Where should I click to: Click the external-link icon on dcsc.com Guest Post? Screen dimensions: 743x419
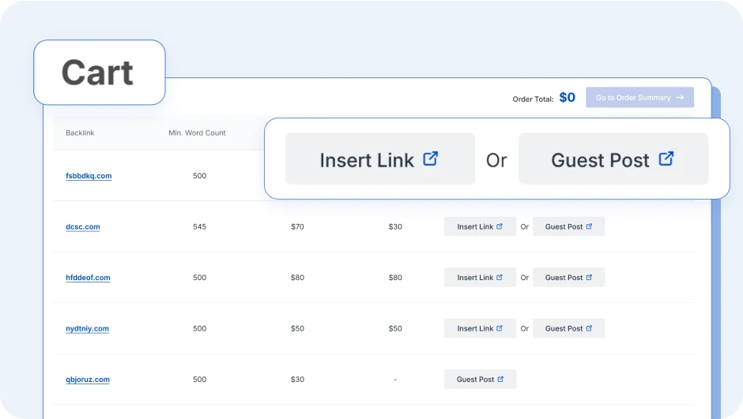tap(589, 226)
